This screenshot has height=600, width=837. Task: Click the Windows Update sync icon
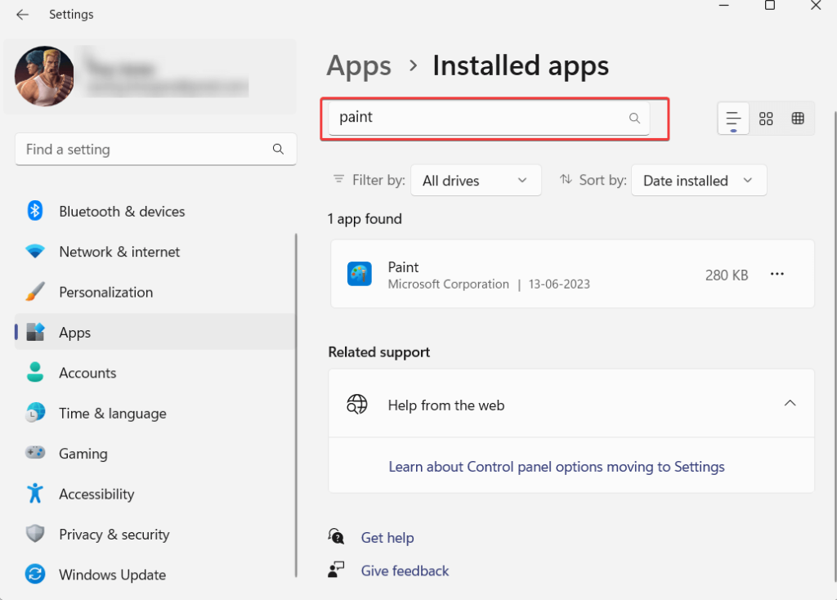pos(35,574)
